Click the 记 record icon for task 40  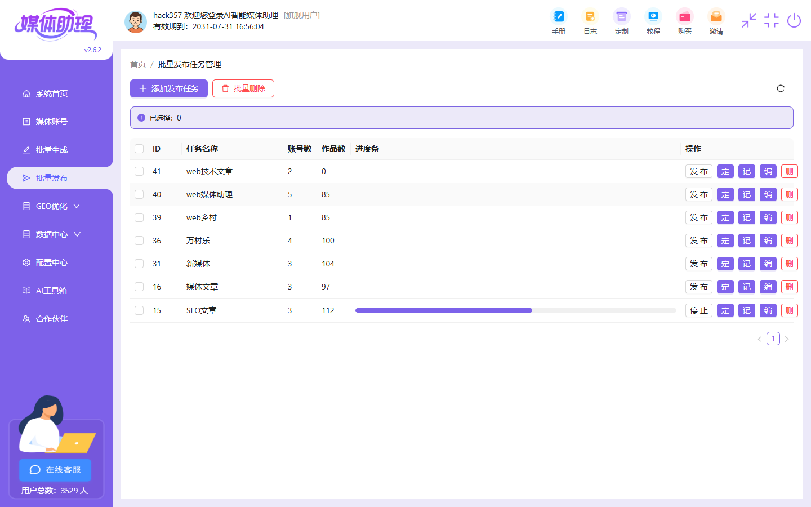click(747, 194)
